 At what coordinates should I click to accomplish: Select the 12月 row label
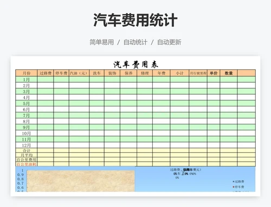27,145
